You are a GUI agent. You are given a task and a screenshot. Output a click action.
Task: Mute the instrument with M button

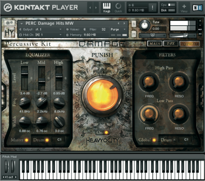click(x=134, y=34)
